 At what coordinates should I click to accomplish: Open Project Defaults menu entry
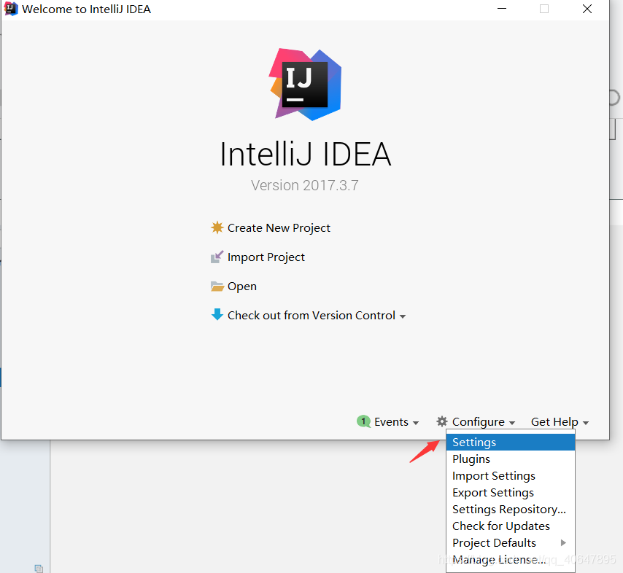tap(511, 542)
